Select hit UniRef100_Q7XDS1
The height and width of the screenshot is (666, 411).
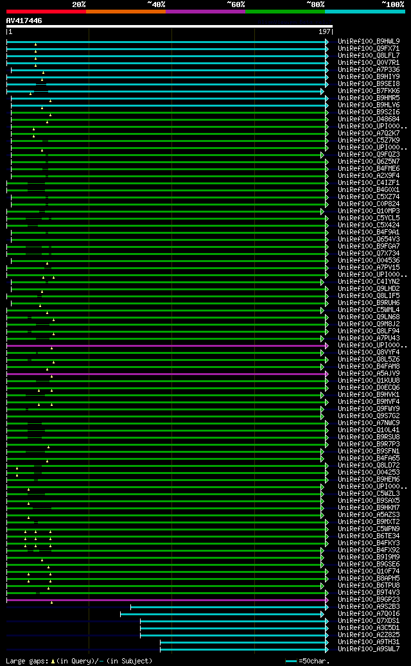click(x=369, y=620)
